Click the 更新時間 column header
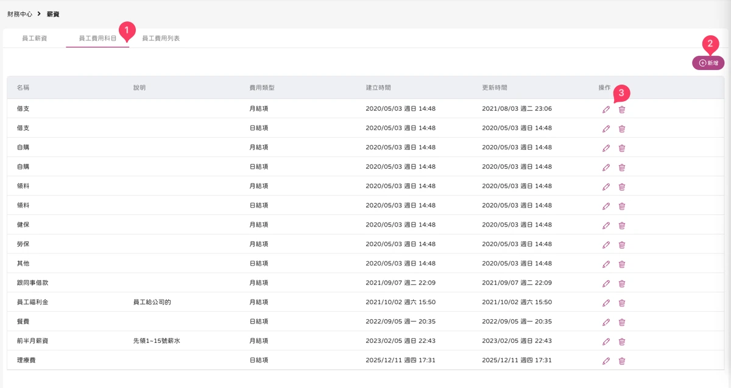Image resolution: width=731 pixels, height=388 pixels. (495, 88)
